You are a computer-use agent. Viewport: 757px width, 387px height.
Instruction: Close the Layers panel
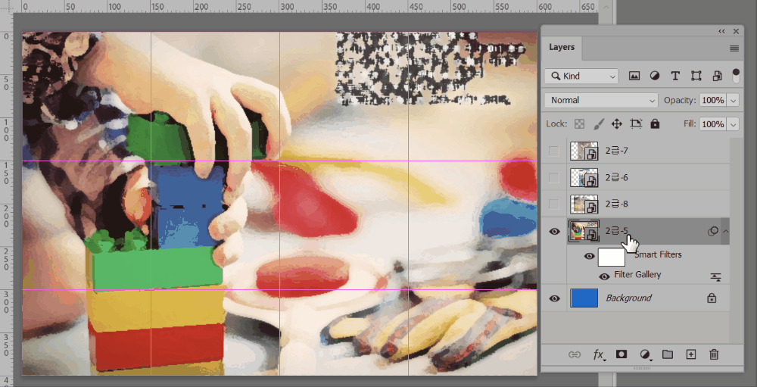(x=736, y=31)
